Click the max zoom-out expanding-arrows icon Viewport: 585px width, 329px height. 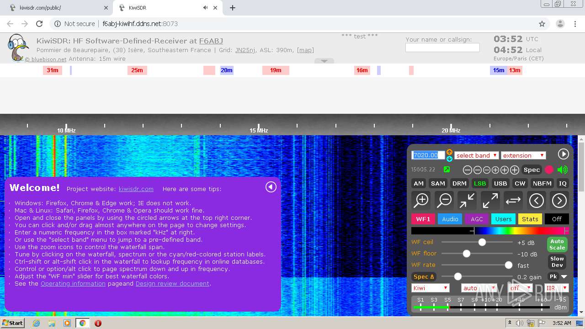click(x=490, y=200)
